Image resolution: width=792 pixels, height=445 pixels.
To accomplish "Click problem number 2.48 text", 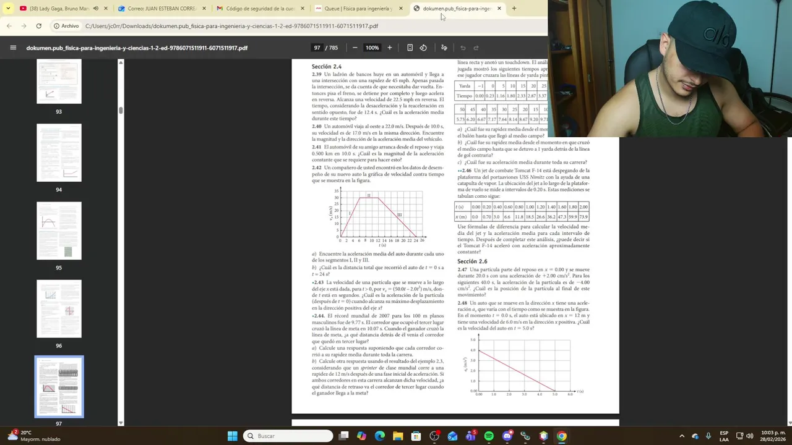I will 462,303.
